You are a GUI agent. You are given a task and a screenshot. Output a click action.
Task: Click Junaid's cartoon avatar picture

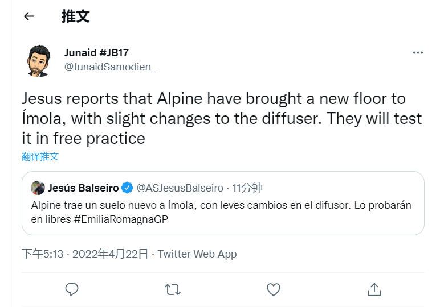[x=39, y=61]
